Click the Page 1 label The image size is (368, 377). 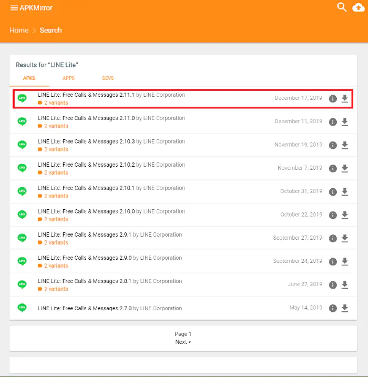pos(183,334)
